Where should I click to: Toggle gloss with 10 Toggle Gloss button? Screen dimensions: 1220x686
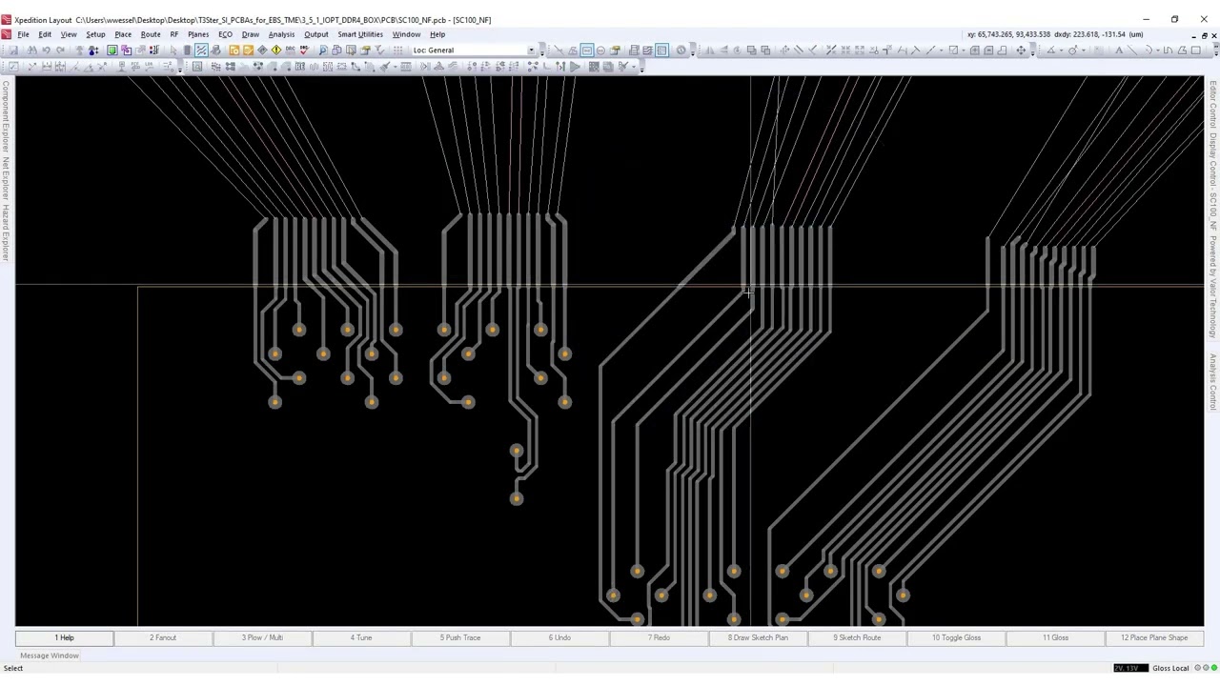point(956,637)
